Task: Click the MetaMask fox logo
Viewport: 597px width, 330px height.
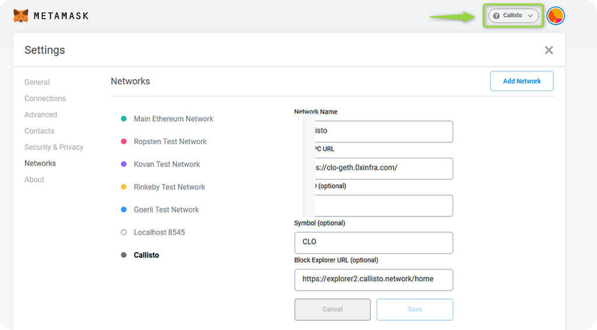Action: (x=20, y=16)
